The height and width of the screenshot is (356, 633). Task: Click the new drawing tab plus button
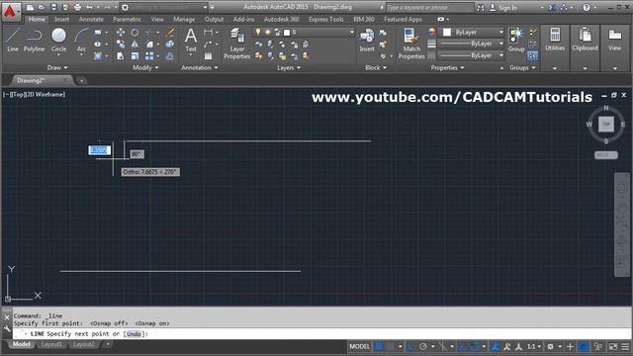[81, 81]
